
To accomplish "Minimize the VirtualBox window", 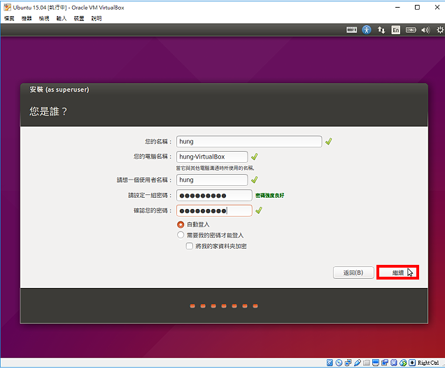I will click(x=397, y=8).
